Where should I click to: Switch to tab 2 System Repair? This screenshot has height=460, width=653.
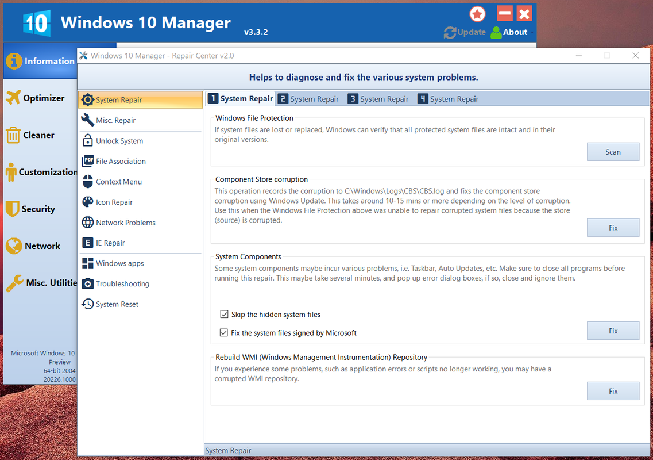coord(308,99)
